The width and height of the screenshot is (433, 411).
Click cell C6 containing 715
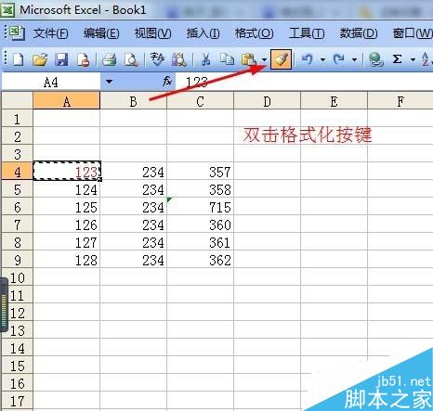(201, 206)
